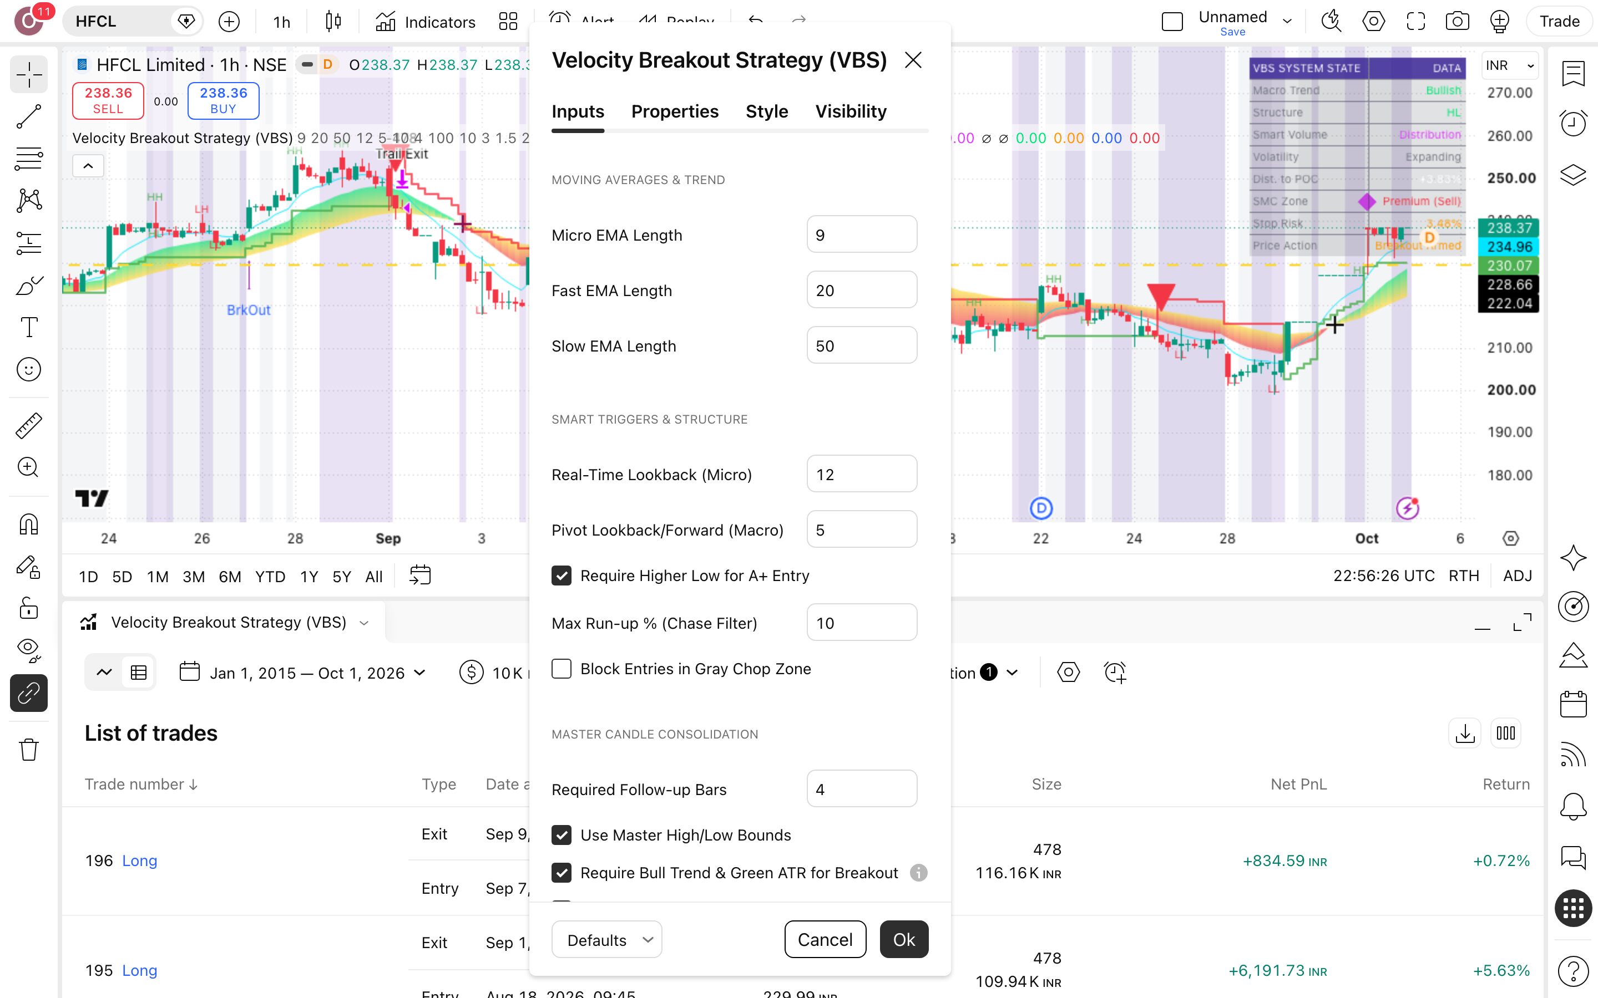Open the Indicators panel
1598x998 pixels.
pos(425,22)
